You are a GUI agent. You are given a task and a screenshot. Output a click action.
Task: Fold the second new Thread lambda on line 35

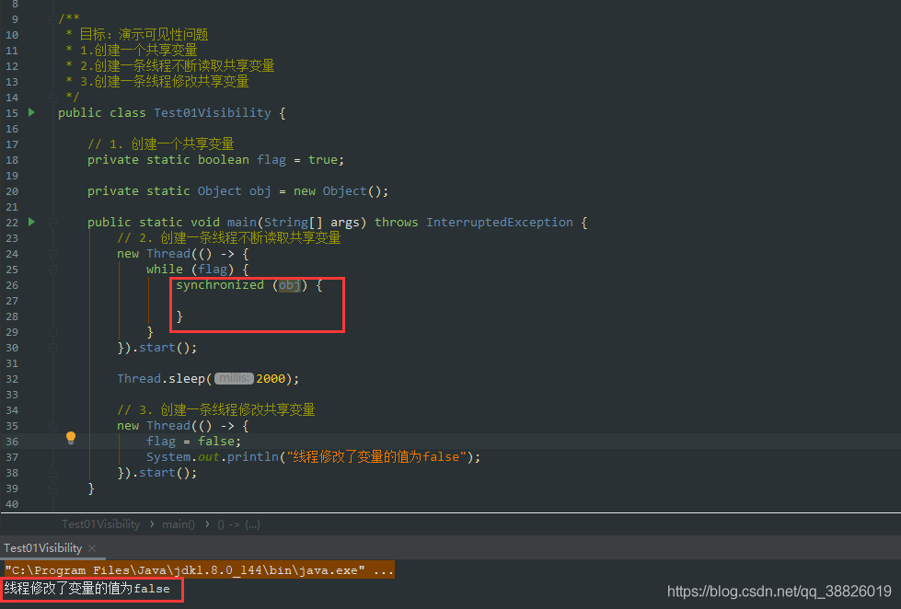(52, 426)
